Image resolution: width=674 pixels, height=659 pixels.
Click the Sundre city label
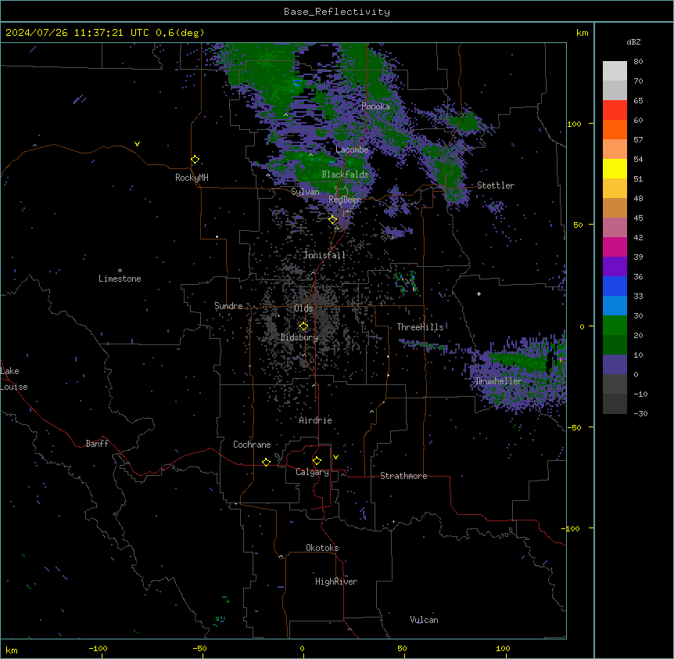(228, 306)
